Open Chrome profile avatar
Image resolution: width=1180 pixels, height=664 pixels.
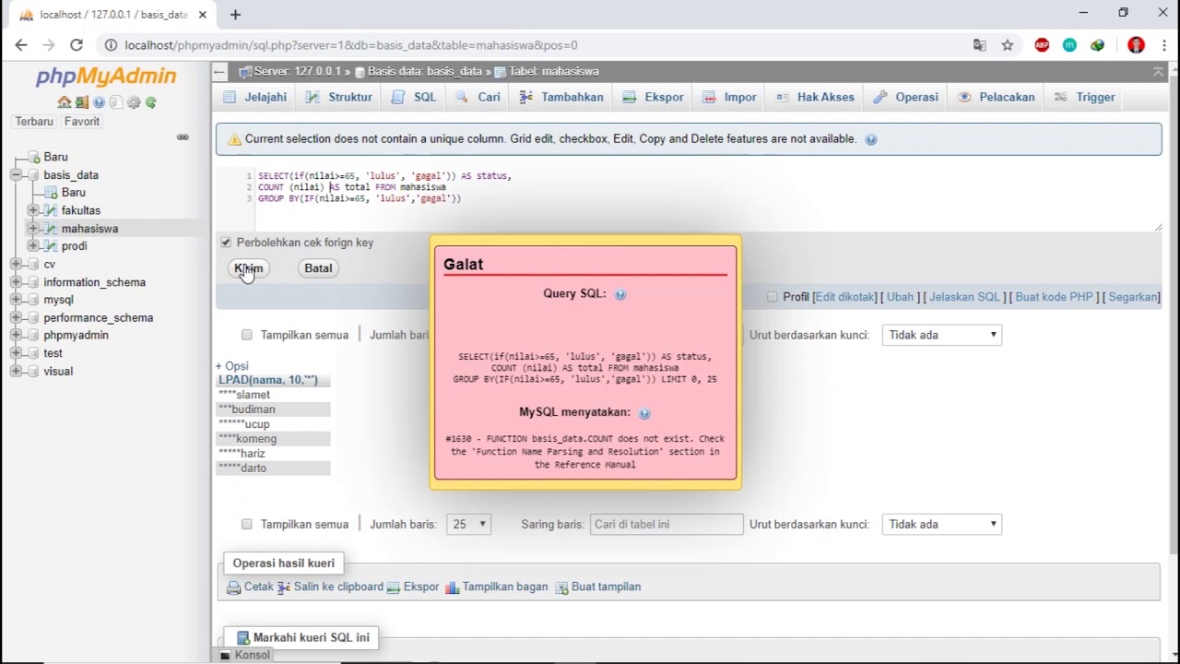[1136, 45]
